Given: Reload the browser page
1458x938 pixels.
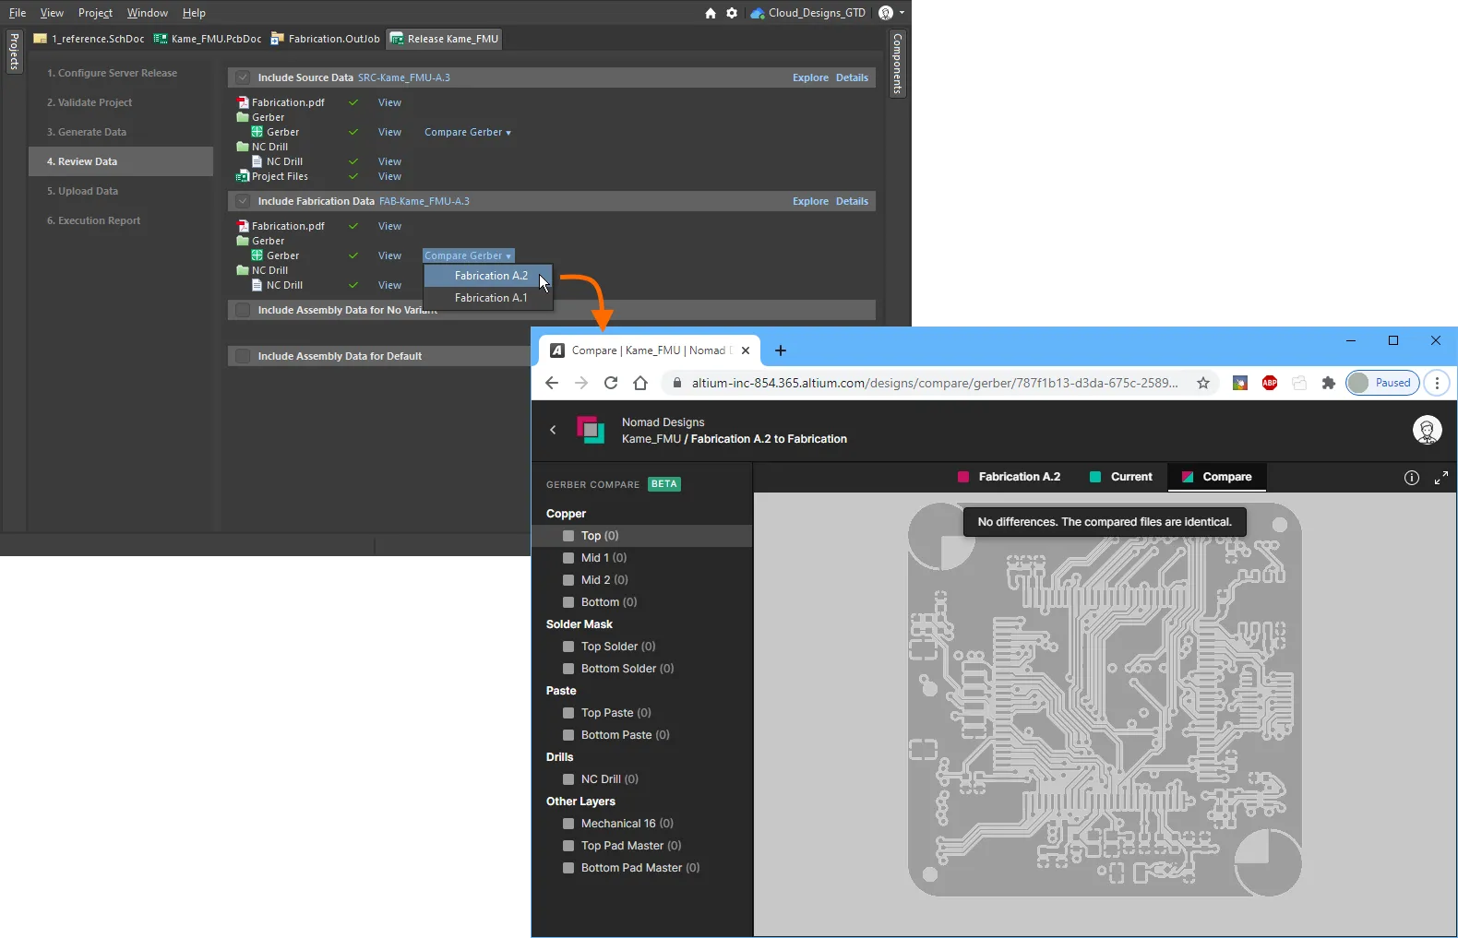Looking at the screenshot, I should click(611, 383).
